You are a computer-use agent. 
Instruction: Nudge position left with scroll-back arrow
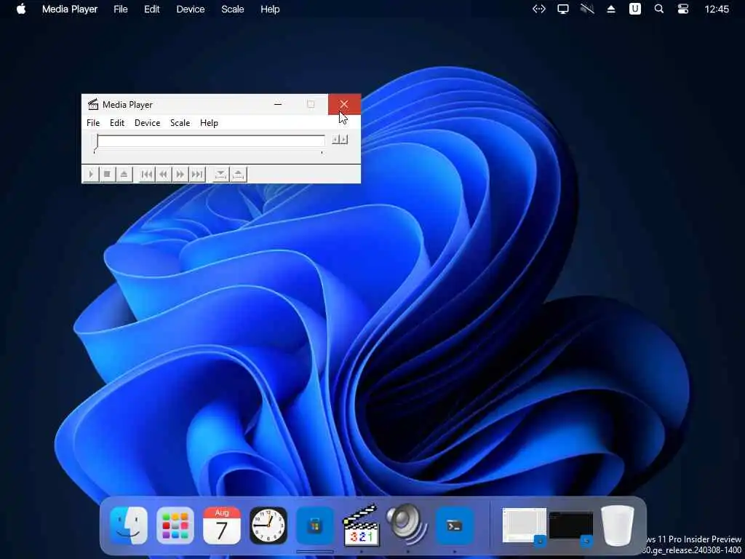(335, 139)
